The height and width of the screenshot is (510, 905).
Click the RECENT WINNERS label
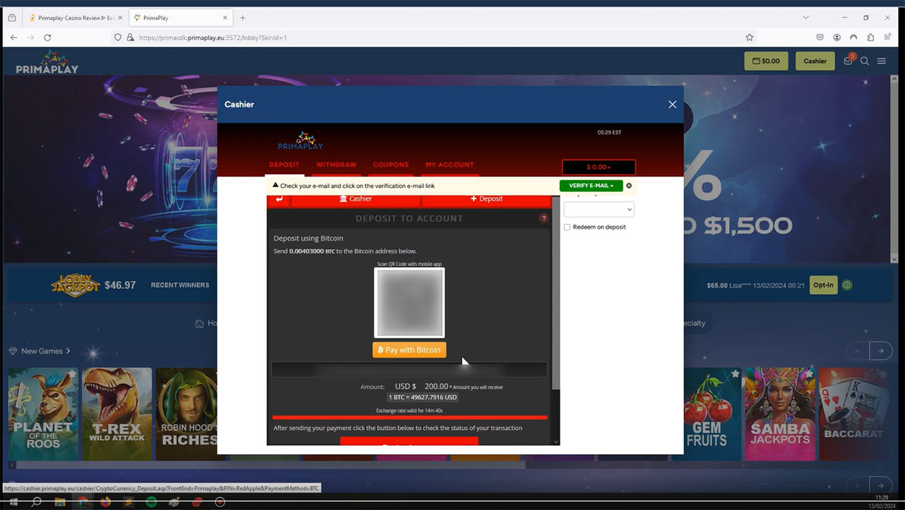(180, 285)
